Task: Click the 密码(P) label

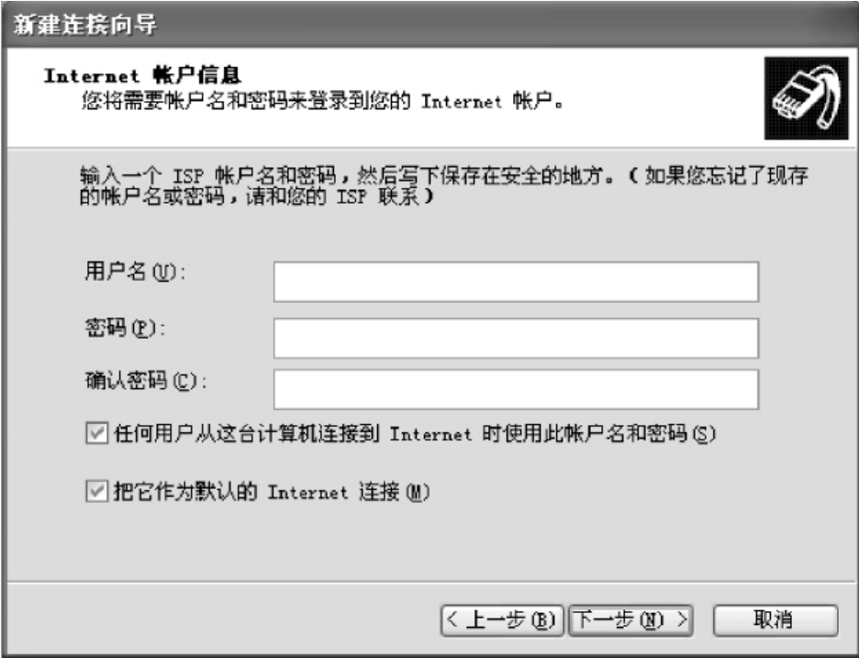Action: (x=125, y=328)
